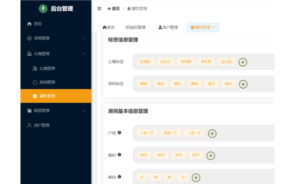Click the 房间基本信息管理 heading

click(x=128, y=111)
